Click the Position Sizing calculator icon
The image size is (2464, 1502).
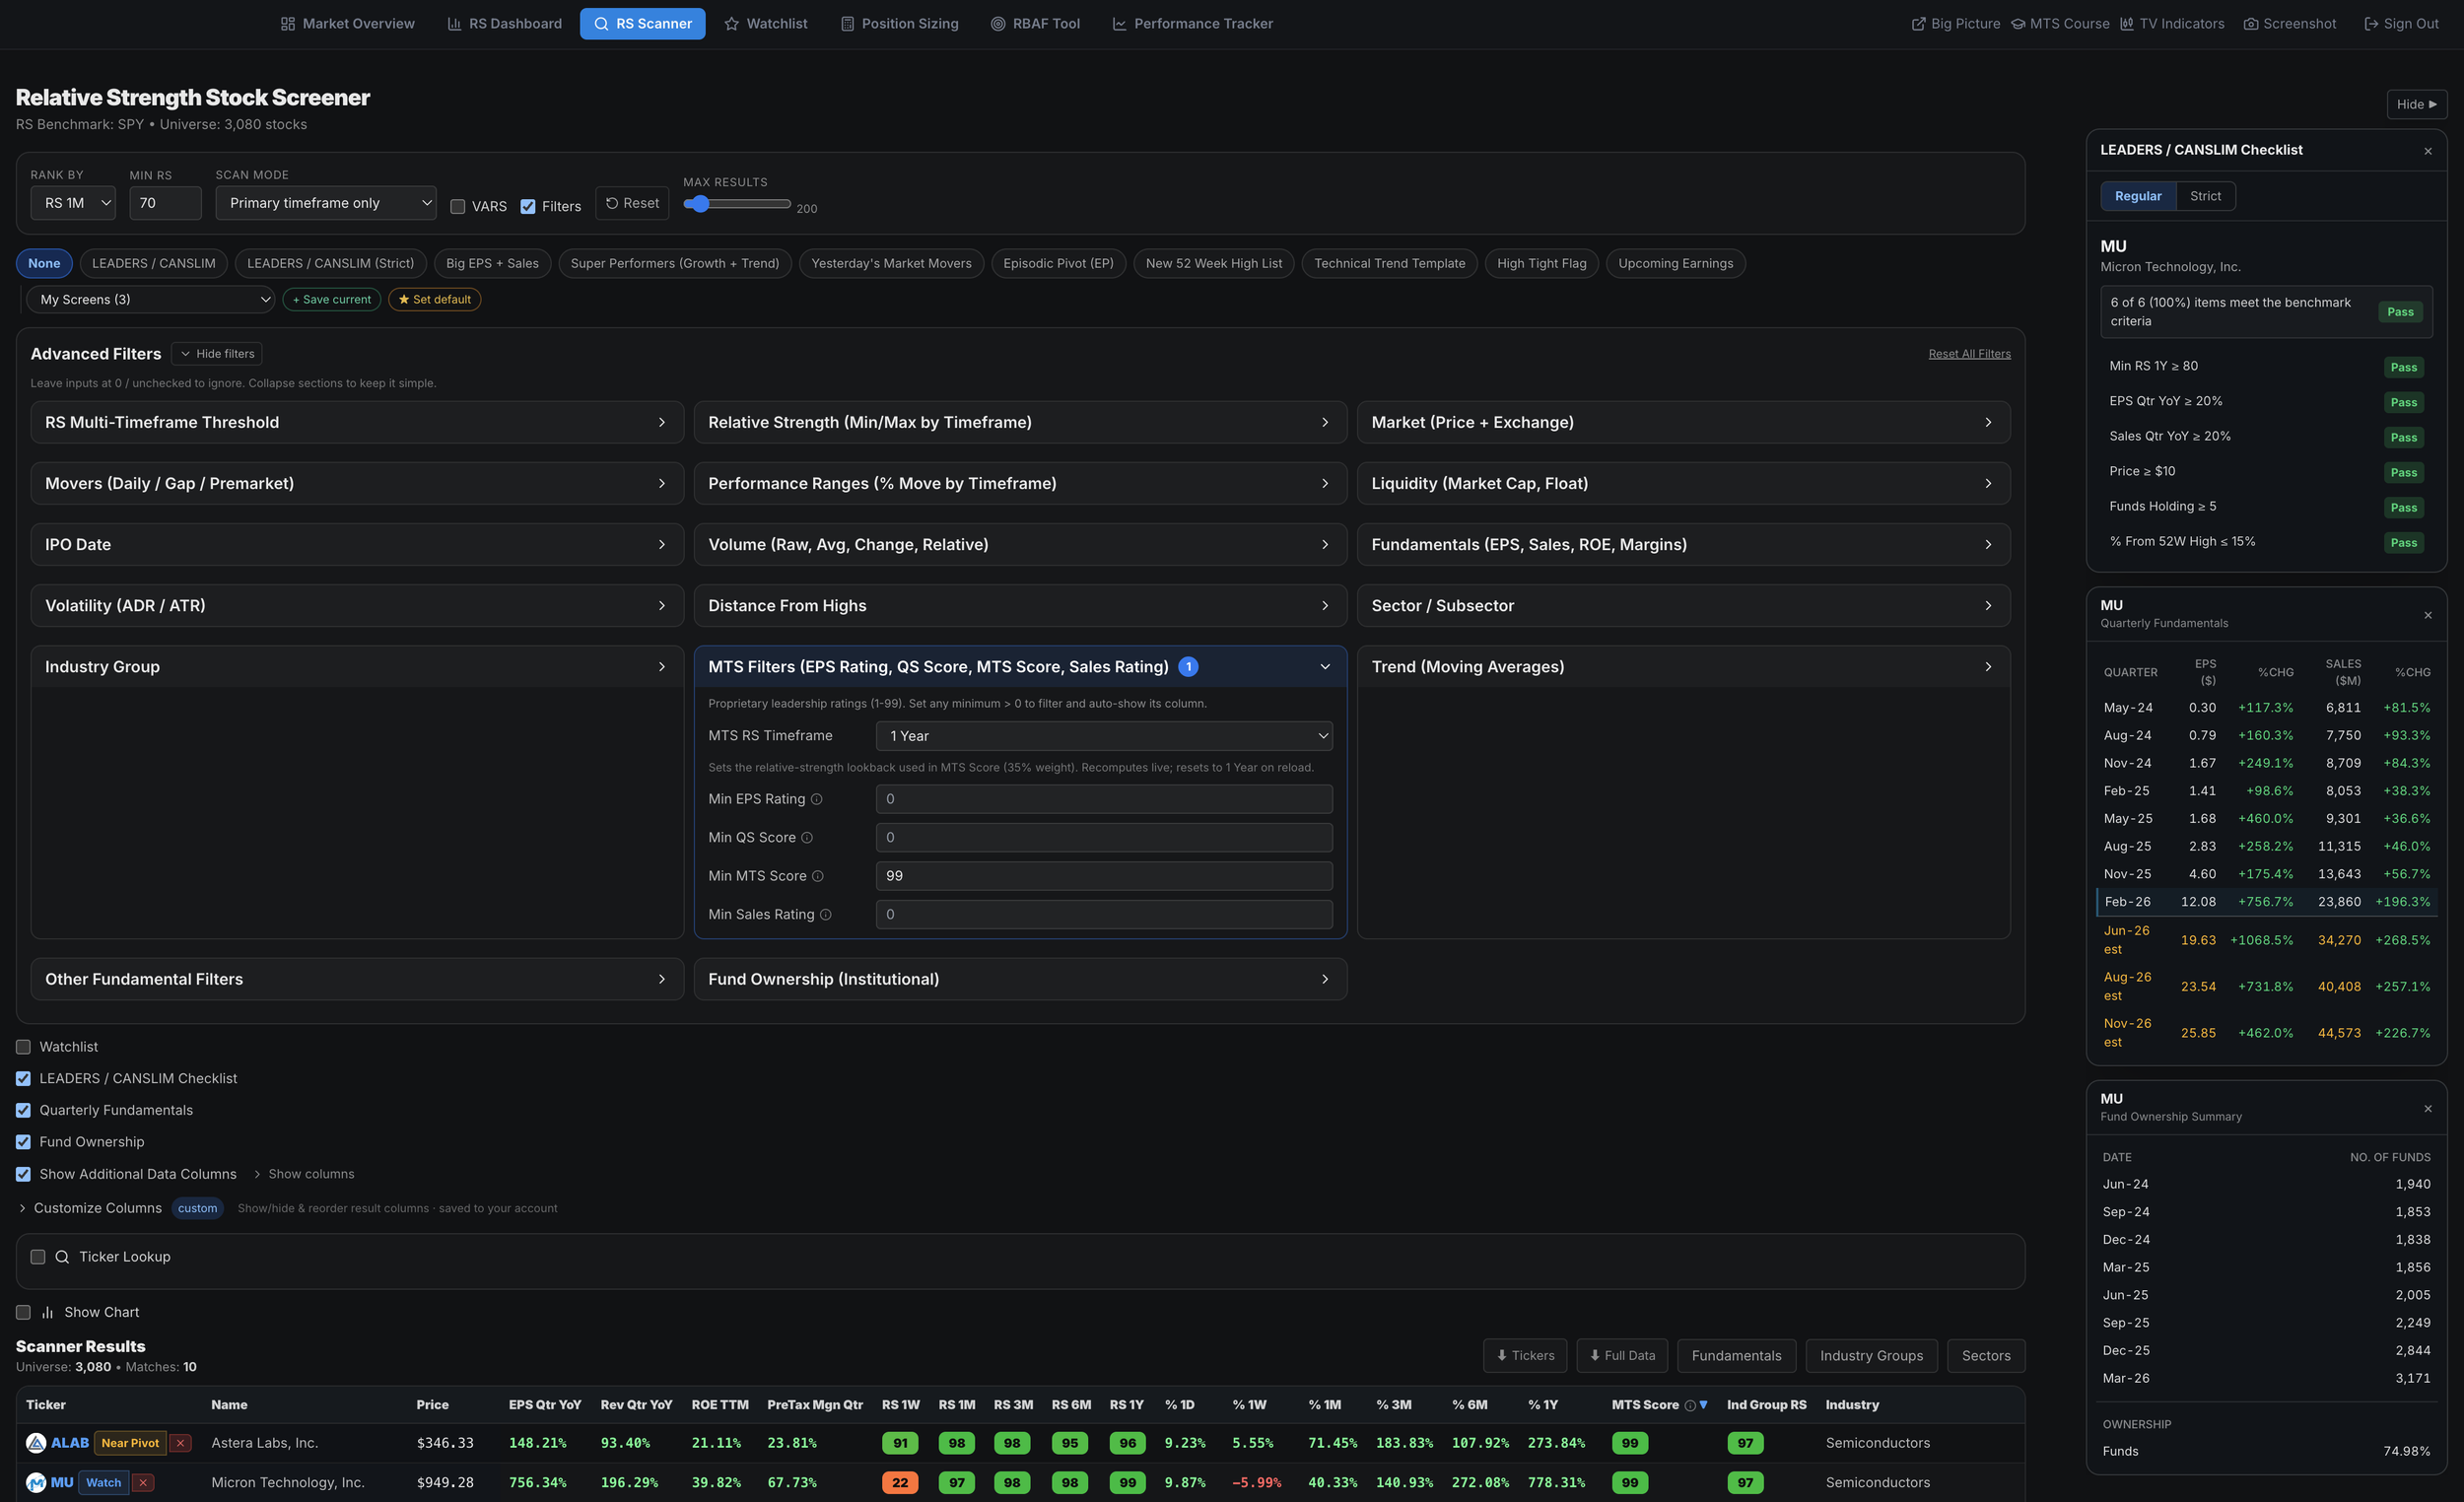click(x=847, y=24)
